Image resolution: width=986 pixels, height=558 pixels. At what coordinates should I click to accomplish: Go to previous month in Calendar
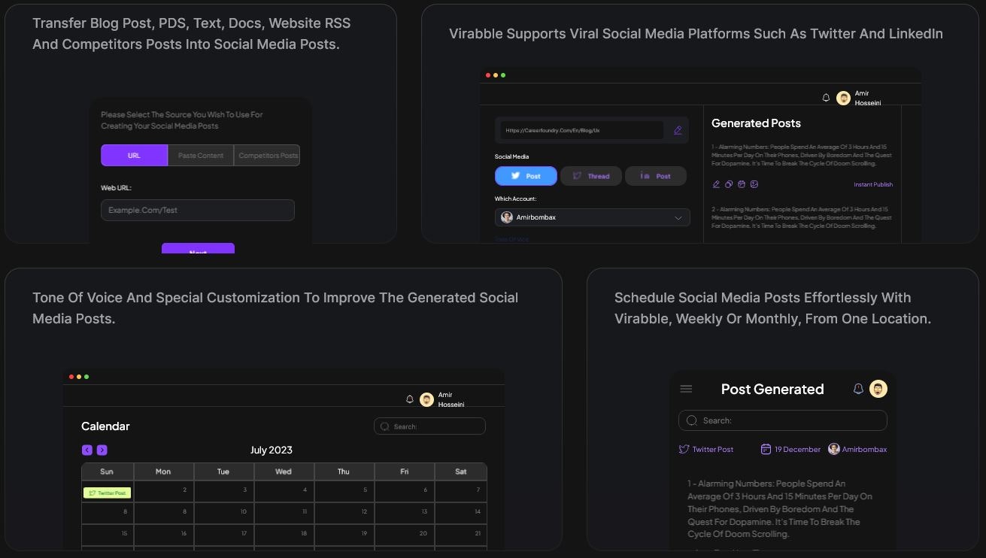[x=87, y=450]
